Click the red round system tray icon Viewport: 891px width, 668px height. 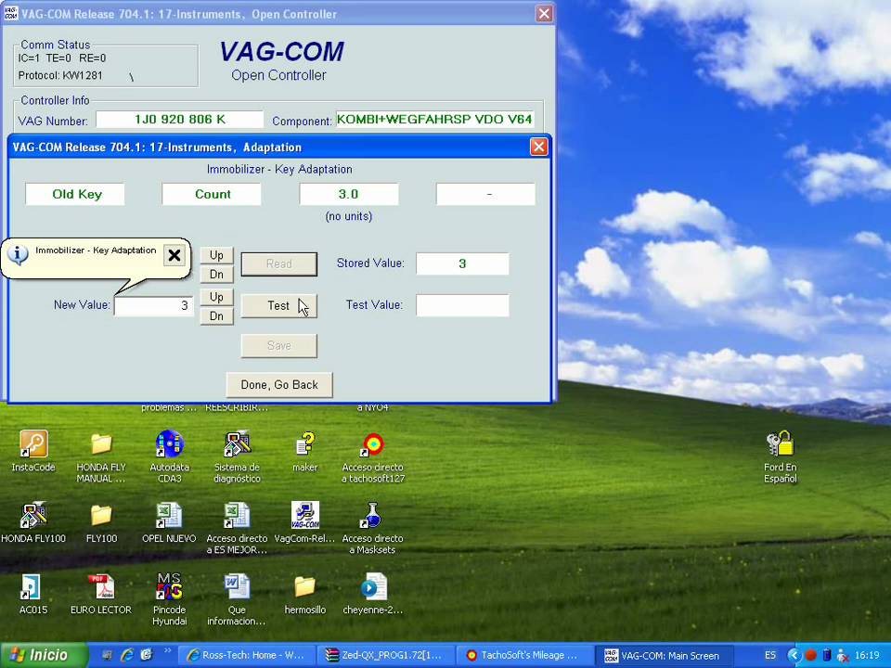click(x=810, y=656)
